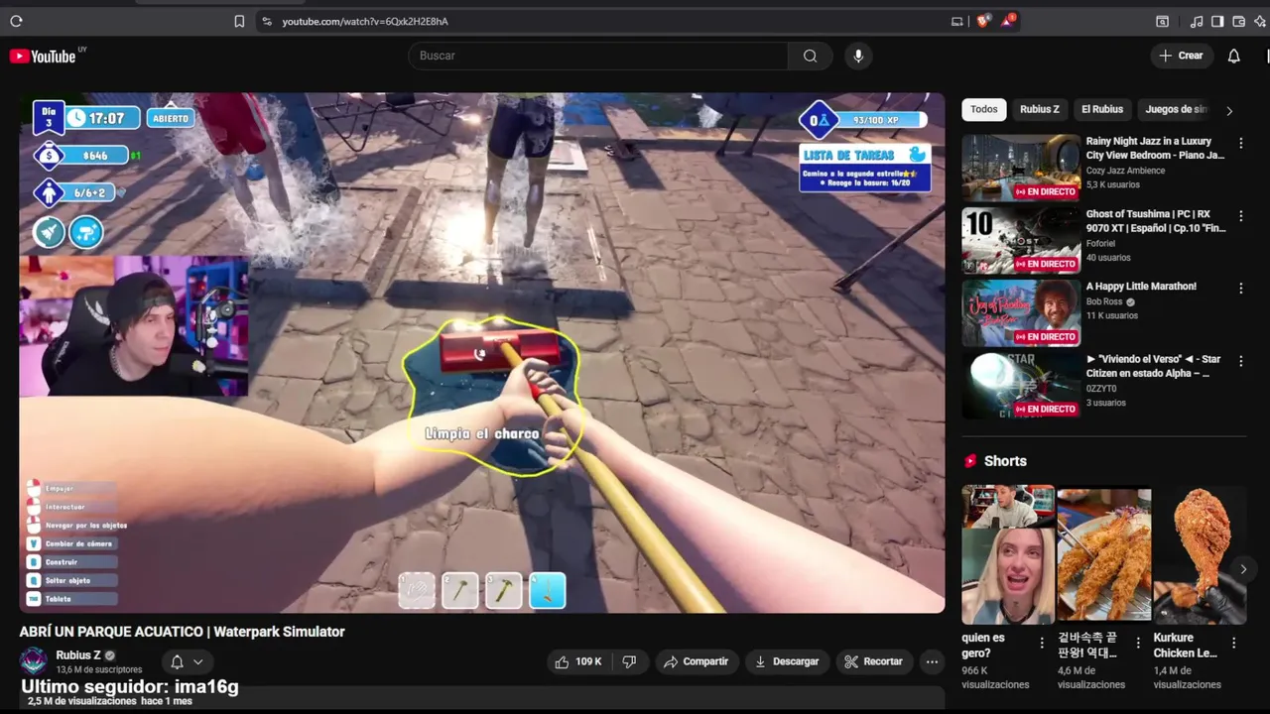The image size is (1270, 714).
Task: Open the Brave Shields lion icon
Action: click(983, 21)
